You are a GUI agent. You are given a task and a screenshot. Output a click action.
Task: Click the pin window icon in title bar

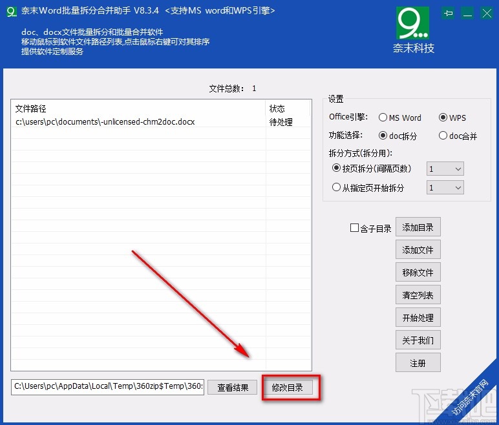(449, 14)
